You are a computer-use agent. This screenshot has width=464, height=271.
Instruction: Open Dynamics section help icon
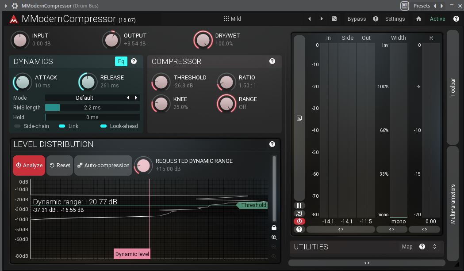pos(134,61)
